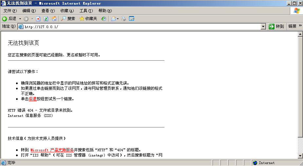Open the Back button history dropdown
This screenshot has height=166, width=303.
(20, 19)
